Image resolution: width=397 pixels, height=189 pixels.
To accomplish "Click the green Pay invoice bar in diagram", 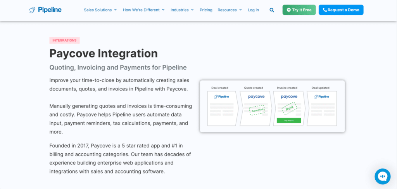I will pyautogui.click(x=288, y=121).
